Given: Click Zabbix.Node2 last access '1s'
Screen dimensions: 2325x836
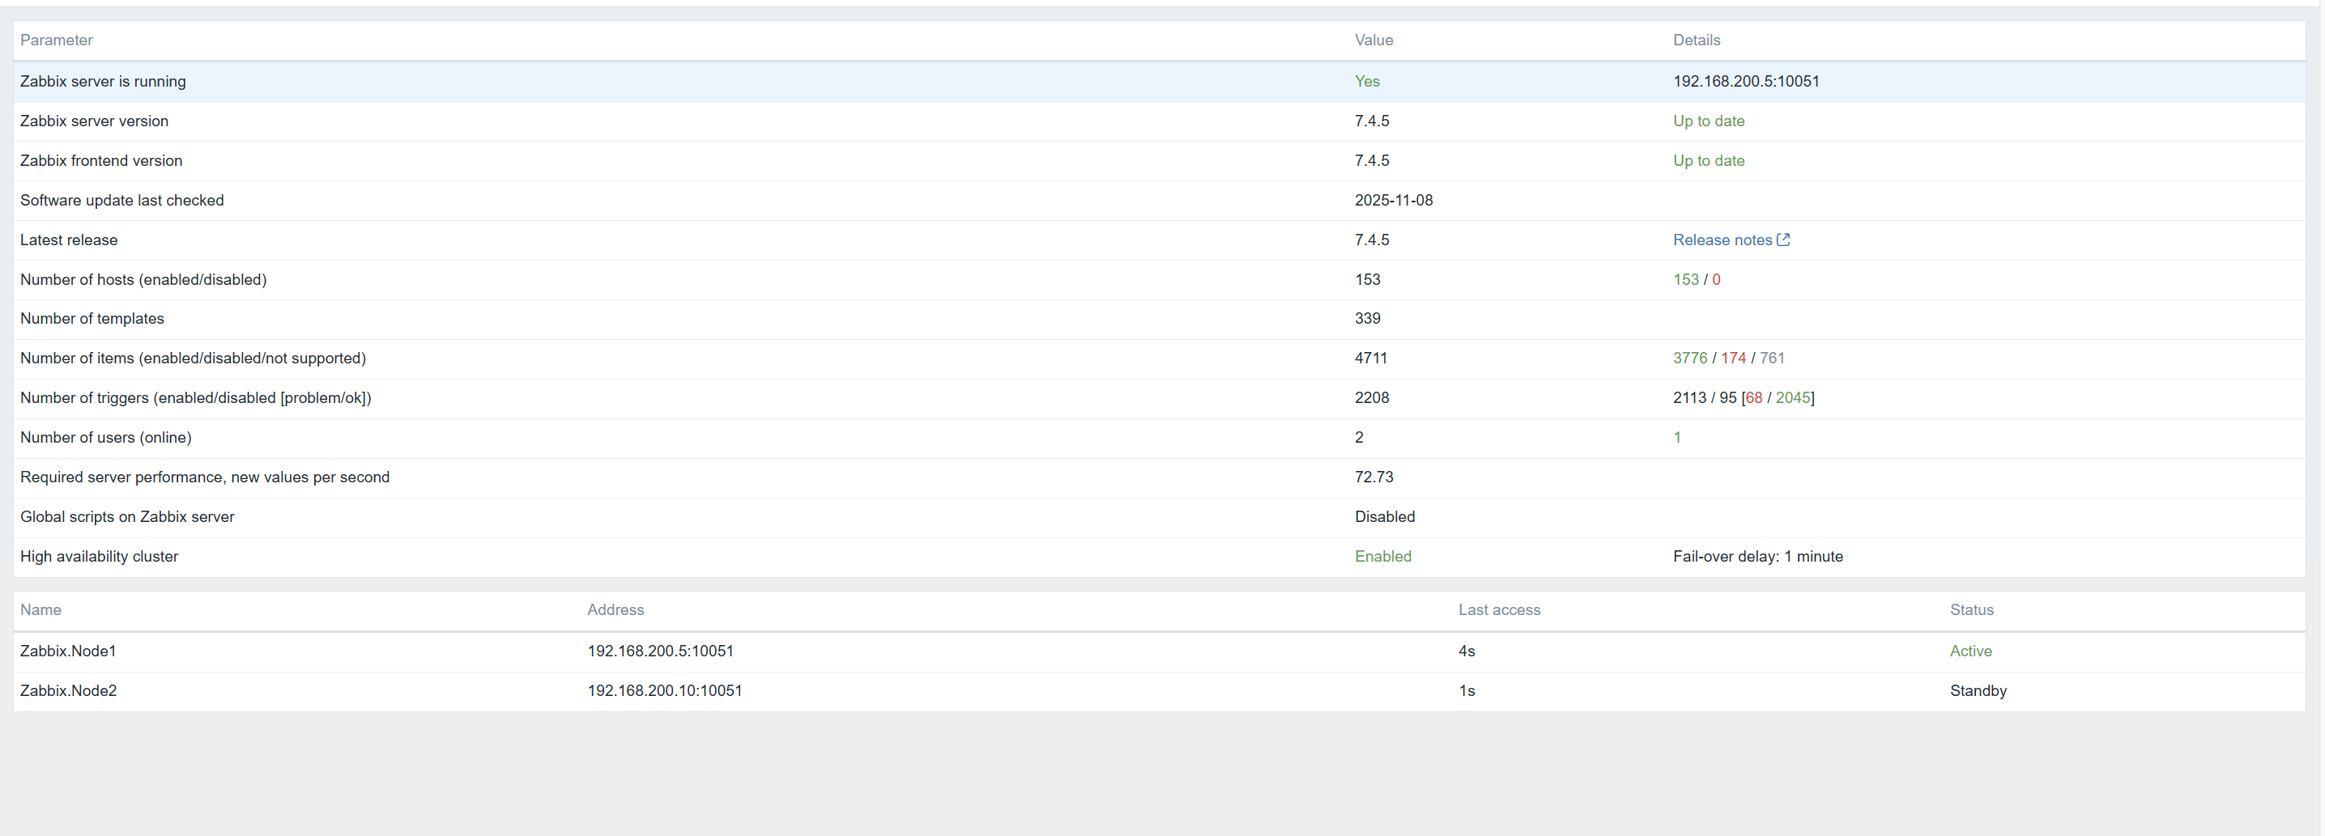Looking at the screenshot, I should 1467,691.
